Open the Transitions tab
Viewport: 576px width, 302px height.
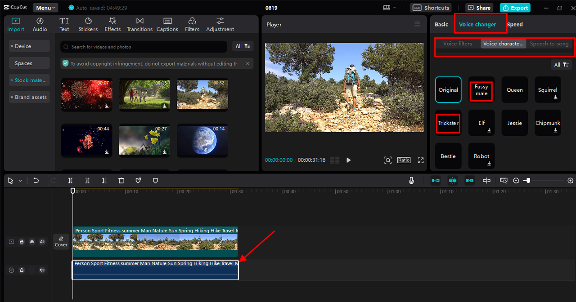click(139, 25)
